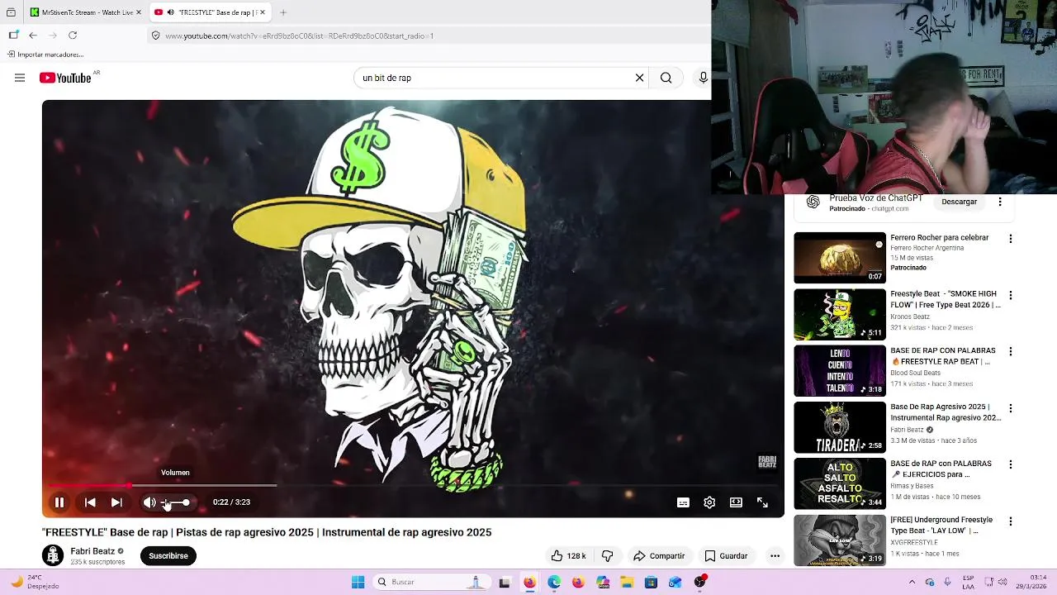The height and width of the screenshot is (595, 1057).
Task: Open Microsoft Store from the taskbar
Action: (651, 582)
